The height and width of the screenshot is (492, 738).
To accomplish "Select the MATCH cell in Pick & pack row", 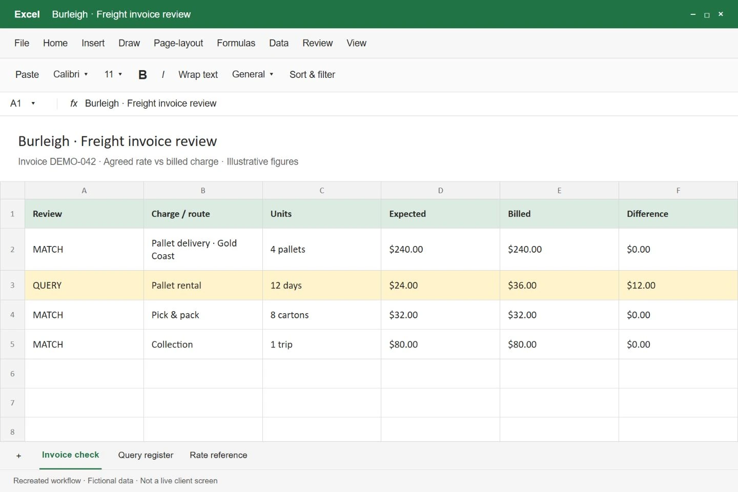I will click(x=84, y=315).
